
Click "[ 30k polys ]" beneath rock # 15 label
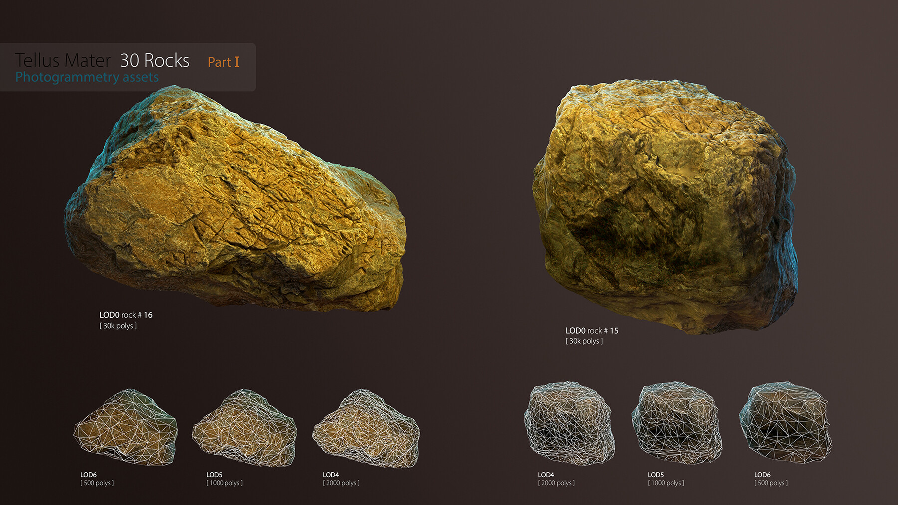pyautogui.click(x=584, y=341)
